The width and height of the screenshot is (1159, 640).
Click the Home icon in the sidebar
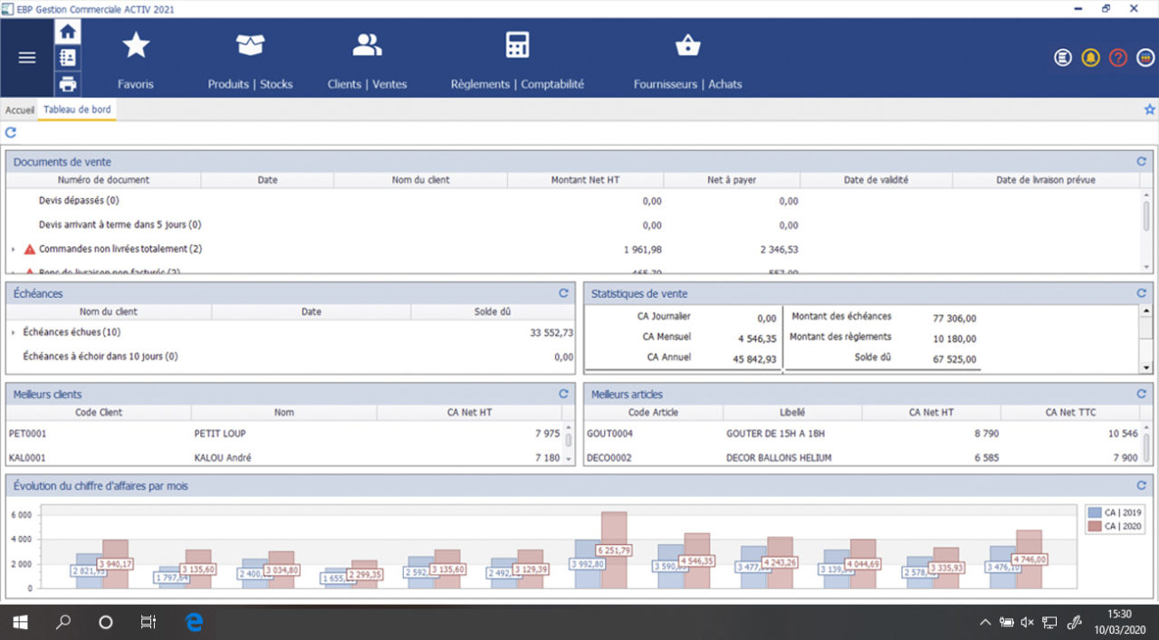(67, 30)
